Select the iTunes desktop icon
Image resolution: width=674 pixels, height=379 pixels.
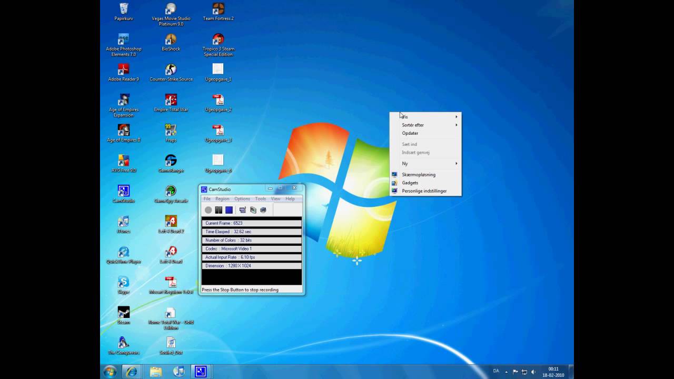pos(123,224)
